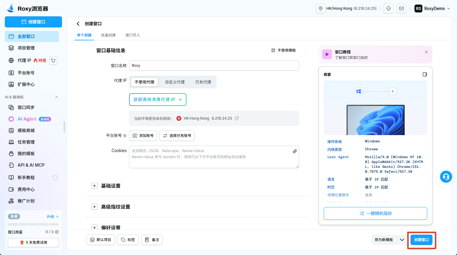Toggle the 概要 panel layout icon
Image resolution: width=457 pixels, height=255 pixels.
pyautogui.click(x=425, y=74)
